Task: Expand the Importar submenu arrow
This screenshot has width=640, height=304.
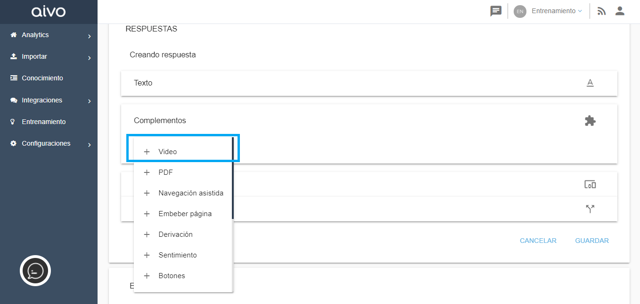Action: (89, 58)
